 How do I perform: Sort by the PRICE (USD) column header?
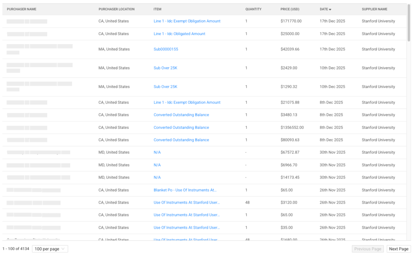click(290, 9)
